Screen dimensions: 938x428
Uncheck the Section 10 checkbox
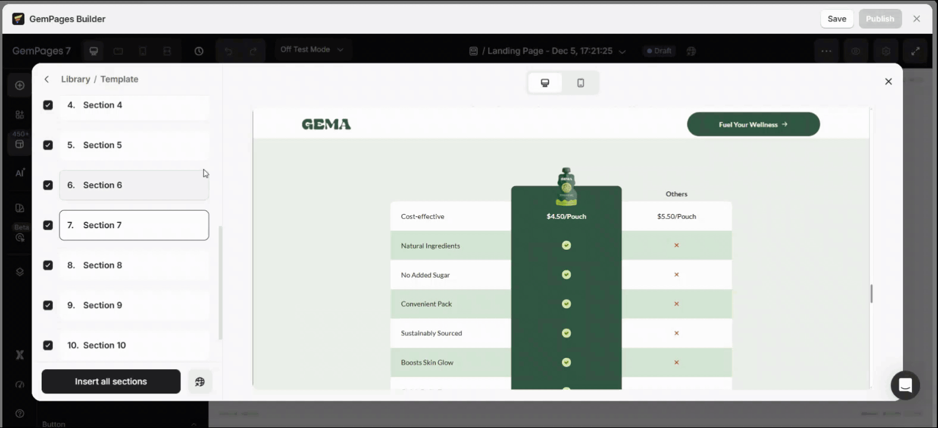click(48, 345)
